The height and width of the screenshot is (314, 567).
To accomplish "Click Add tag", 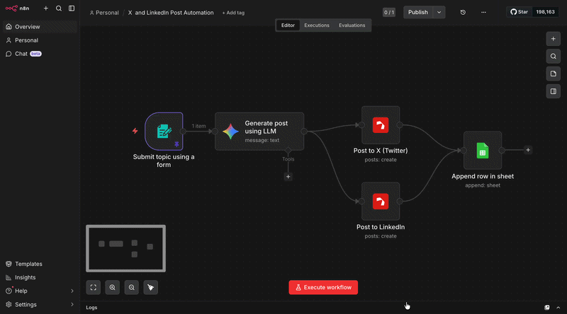I will click(233, 13).
